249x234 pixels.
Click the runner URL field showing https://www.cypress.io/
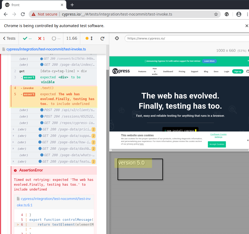click(x=186, y=38)
